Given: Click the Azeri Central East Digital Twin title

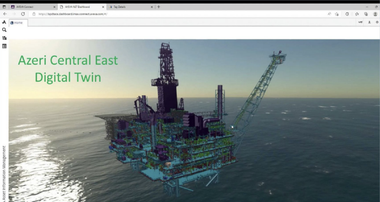Looking at the screenshot, I should tap(68, 69).
